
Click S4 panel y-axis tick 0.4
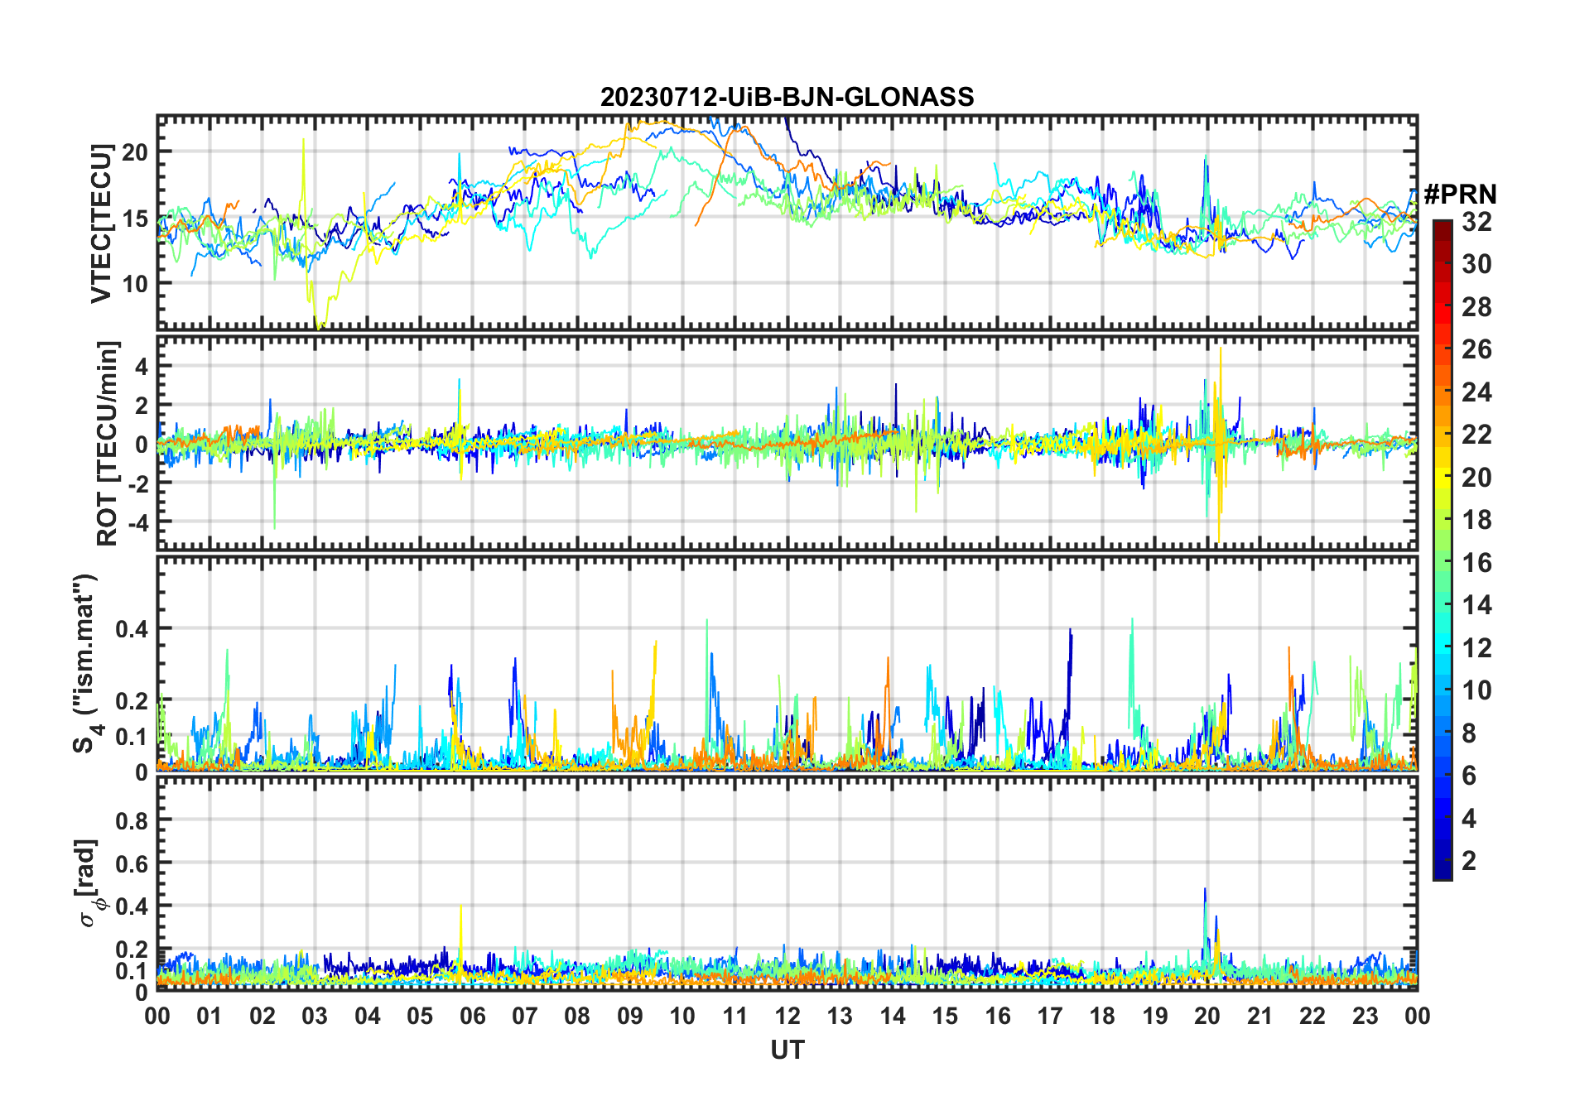tap(132, 629)
